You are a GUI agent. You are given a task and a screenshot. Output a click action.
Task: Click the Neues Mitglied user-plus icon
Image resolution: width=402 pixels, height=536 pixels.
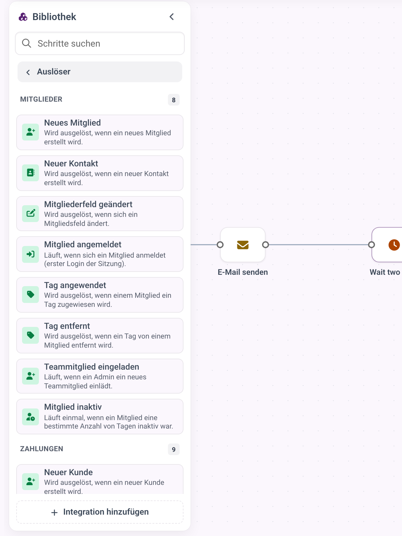tap(30, 132)
